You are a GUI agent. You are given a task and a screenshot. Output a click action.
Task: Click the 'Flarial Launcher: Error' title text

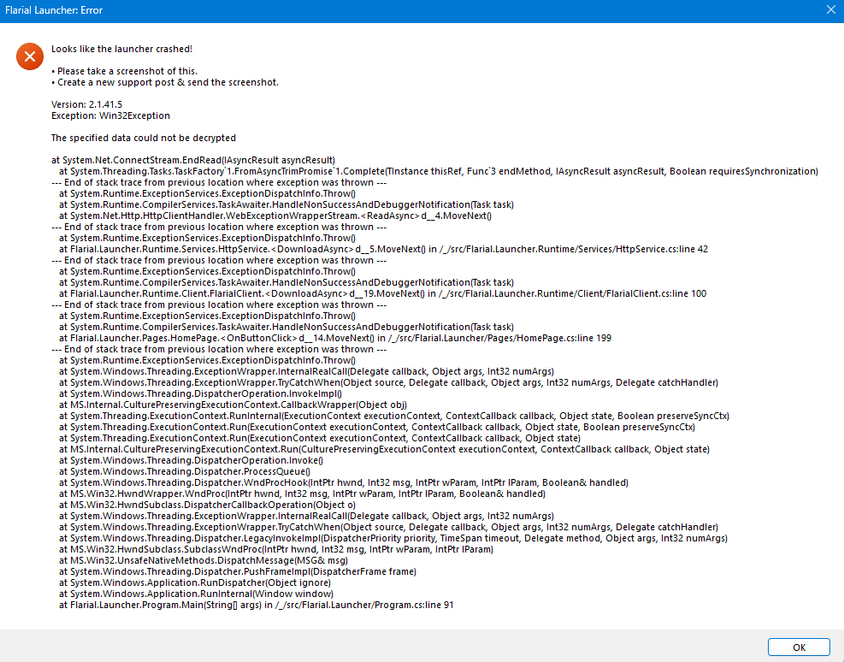[x=54, y=10]
